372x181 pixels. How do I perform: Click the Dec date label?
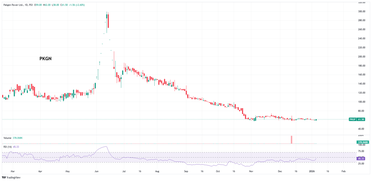(280, 171)
